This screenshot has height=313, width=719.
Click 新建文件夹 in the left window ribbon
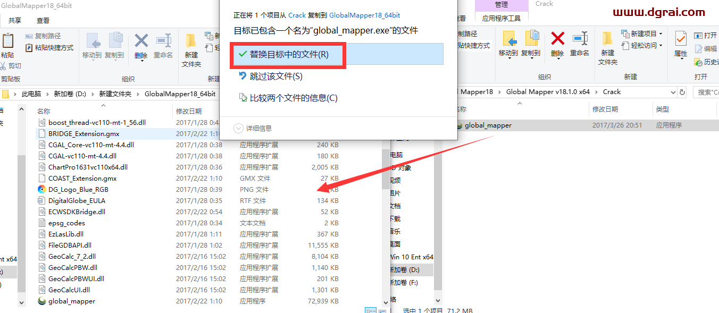[x=191, y=49]
